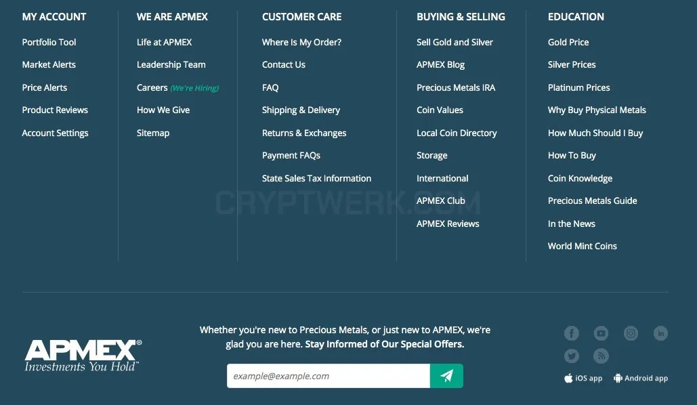
Task: View Platinum Prices
Action: pos(578,87)
